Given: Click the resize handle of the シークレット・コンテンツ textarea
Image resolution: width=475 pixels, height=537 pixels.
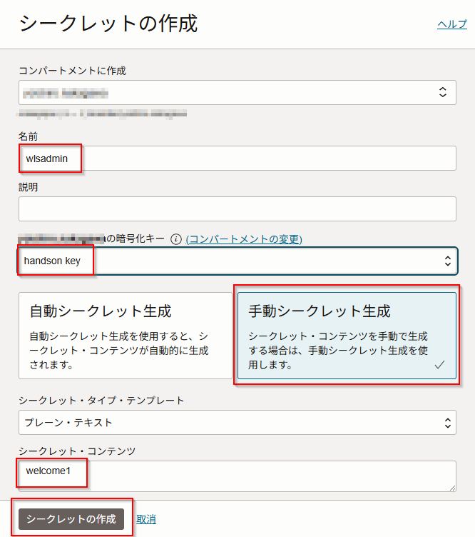Looking at the screenshot, I should 451,487.
